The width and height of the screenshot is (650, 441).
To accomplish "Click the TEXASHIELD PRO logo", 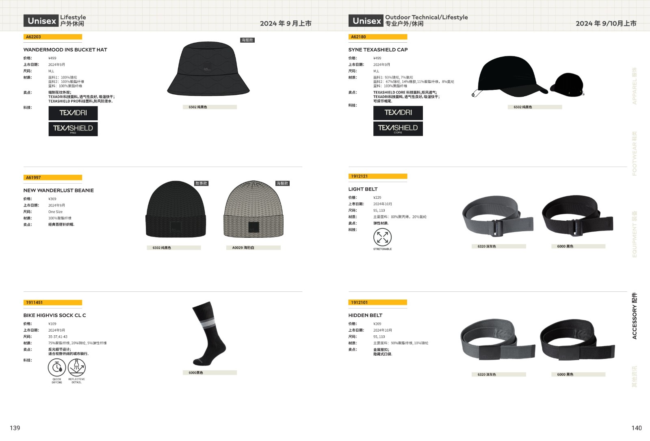I will 73,129.
